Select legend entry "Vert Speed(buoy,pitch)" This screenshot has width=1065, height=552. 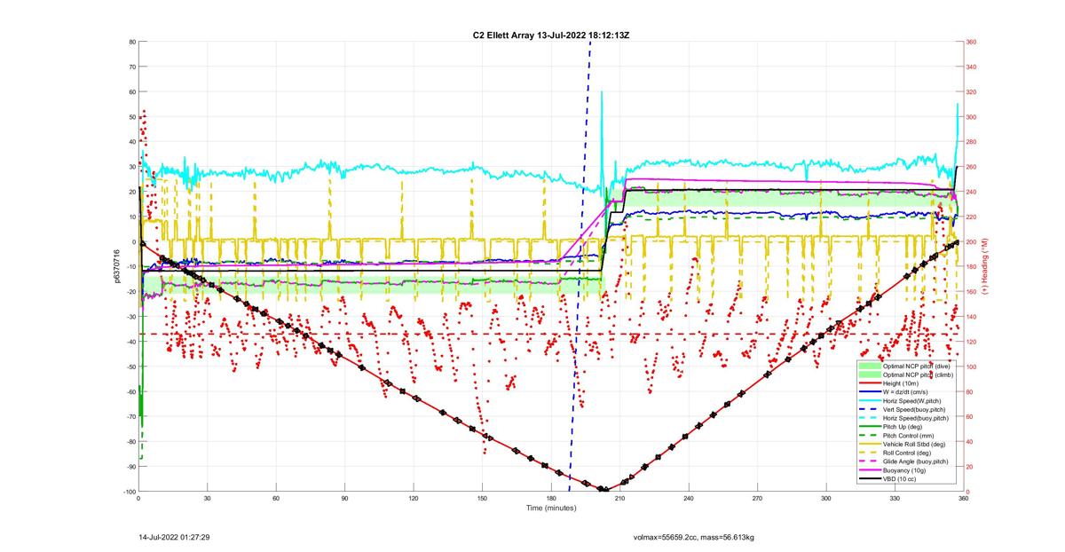914,409
